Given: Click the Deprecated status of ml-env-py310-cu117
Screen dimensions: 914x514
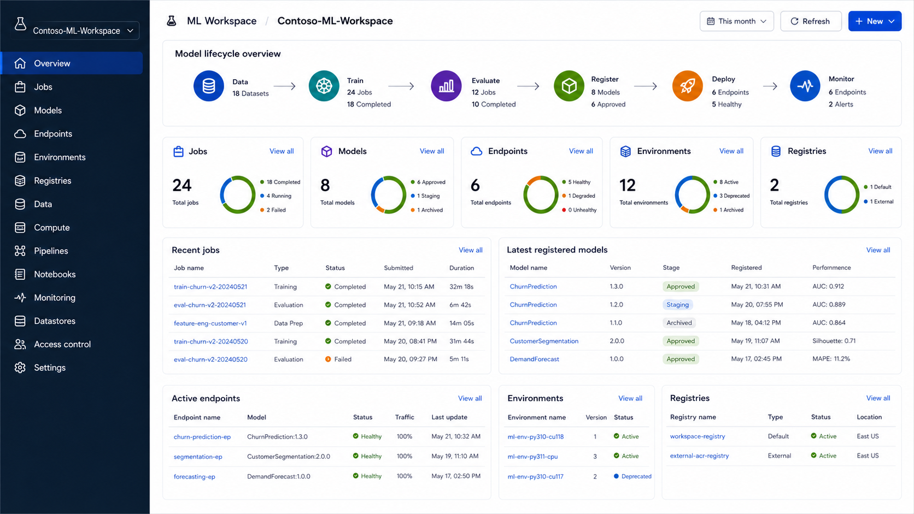Looking at the screenshot, I should pos(632,476).
